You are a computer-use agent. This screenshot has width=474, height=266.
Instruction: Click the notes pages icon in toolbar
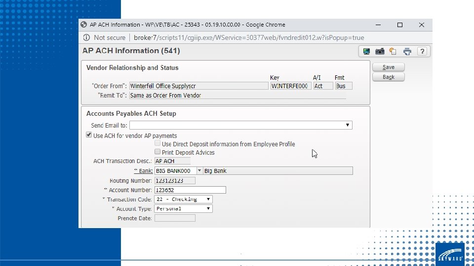point(393,51)
